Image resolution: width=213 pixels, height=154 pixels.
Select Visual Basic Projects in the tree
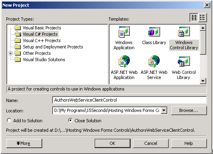tap(42, 28)
